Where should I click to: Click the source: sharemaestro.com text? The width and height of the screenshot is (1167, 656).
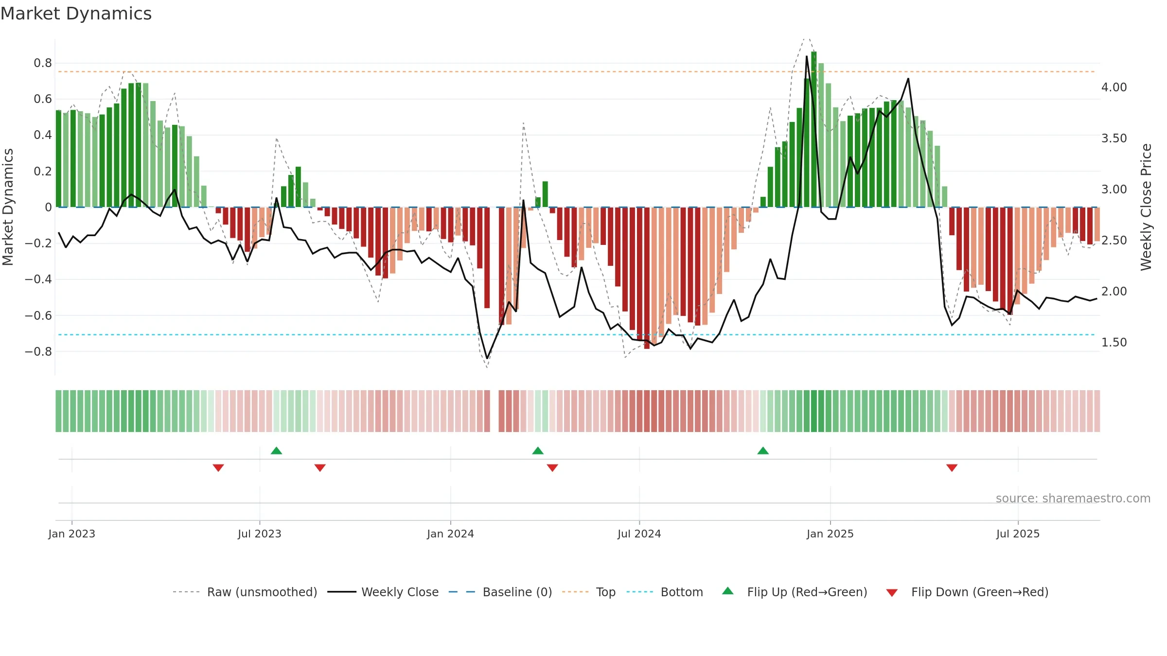coord(1073,498)
